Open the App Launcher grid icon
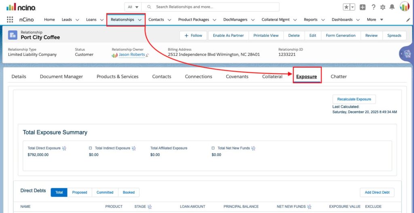This screenshot has width=414, height=213. [x=10, y=19]
